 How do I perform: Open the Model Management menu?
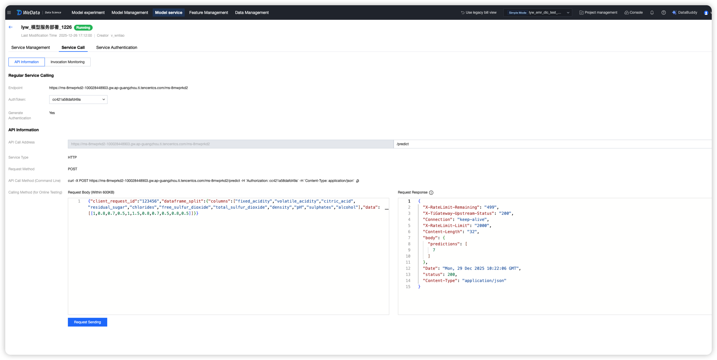point(130,13)
